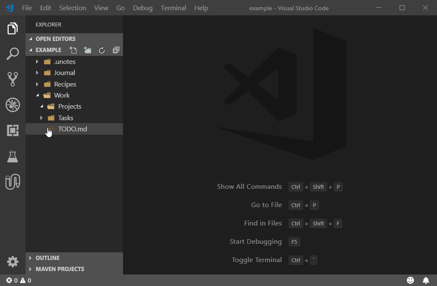Select the Work folder label
Image resolution: width=437 pixels, height=286 pixels.
62,95
